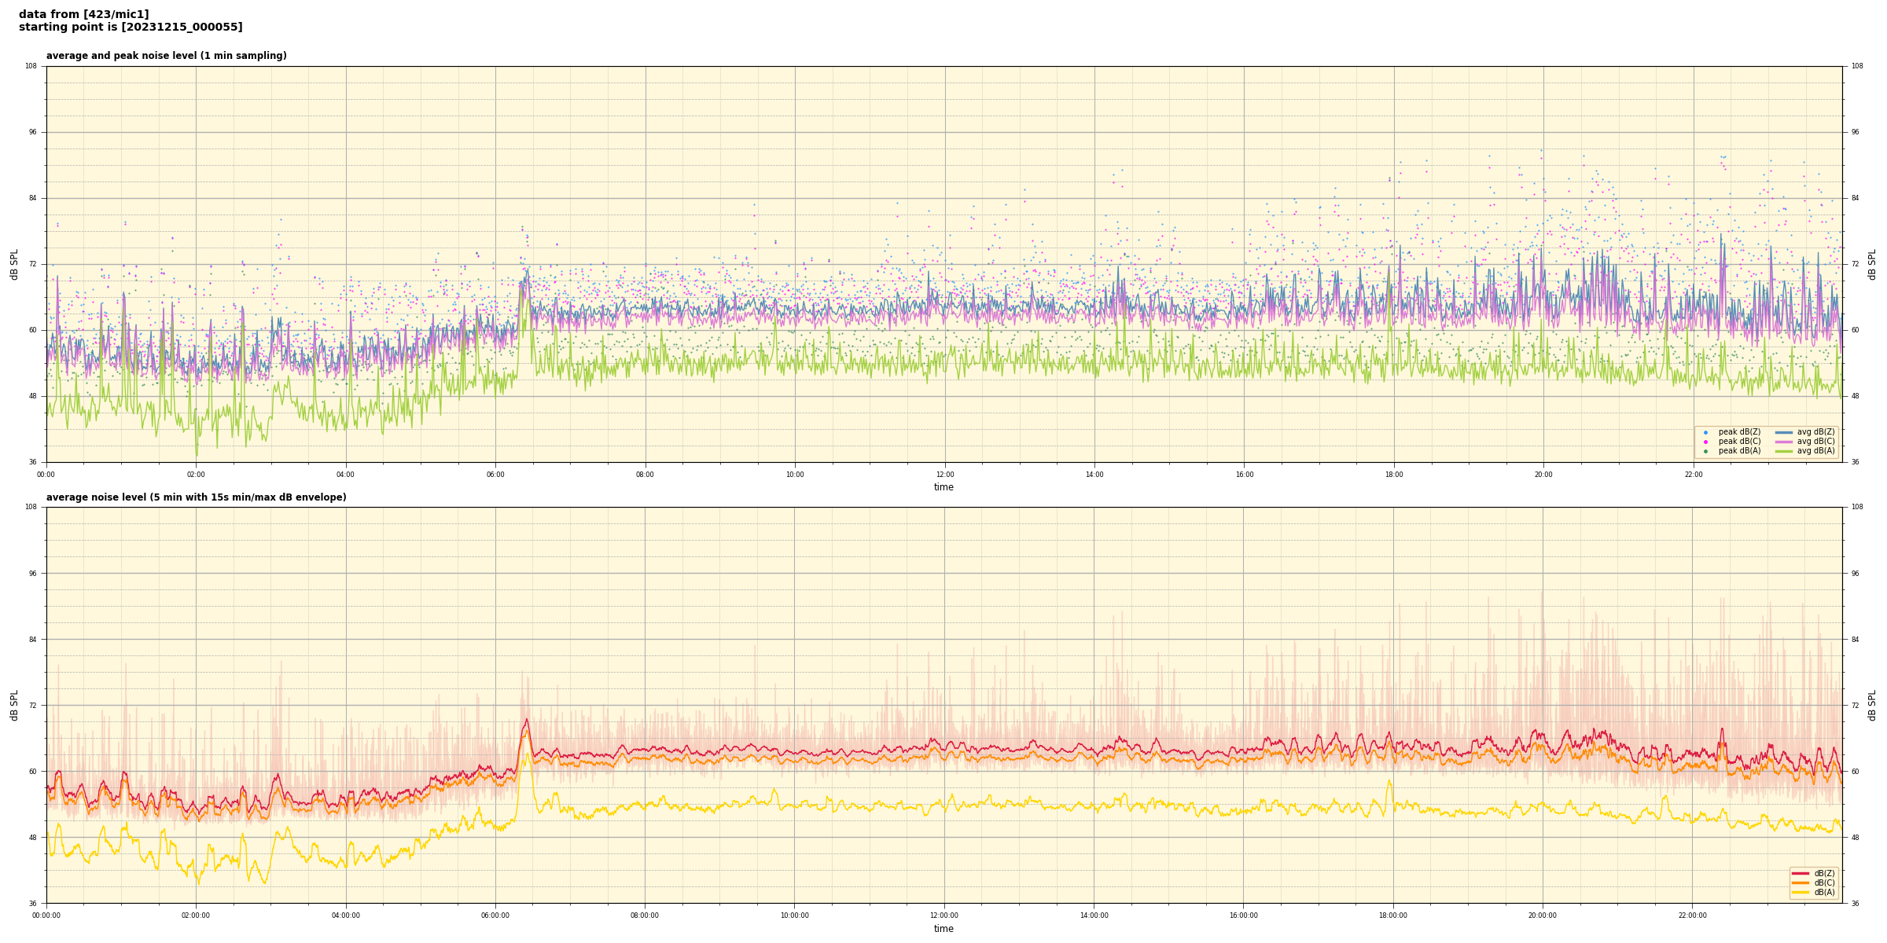Click the 22:00 tick label on upper chart
The width and height of the screenshot is (1887, 943).
tap(1693, 475)
